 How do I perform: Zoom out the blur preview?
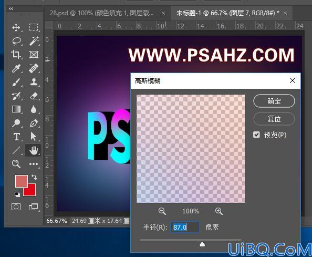pyautogui.click(x=162, y=211)
